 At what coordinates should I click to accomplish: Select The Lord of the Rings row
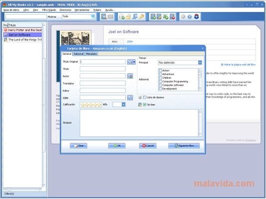tap(22, 39)
